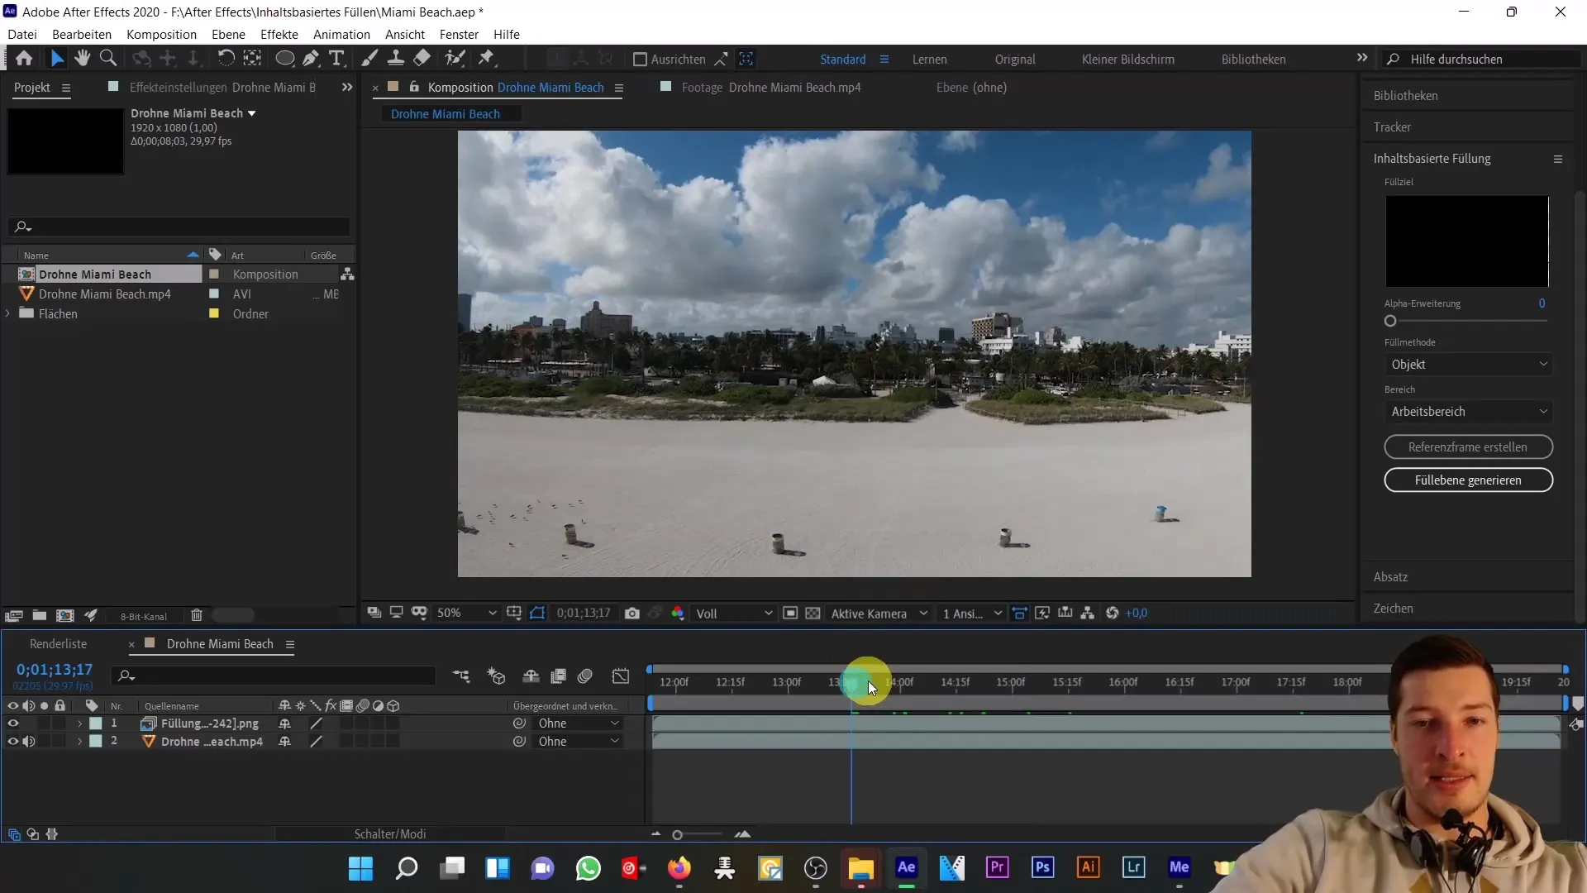The image size is (1587, 893).
Task: Select the Roto Brush tool
Action: click(455, 59)
